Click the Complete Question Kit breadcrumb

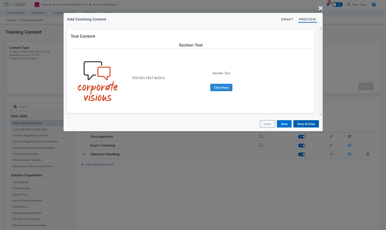pos(72,5)
